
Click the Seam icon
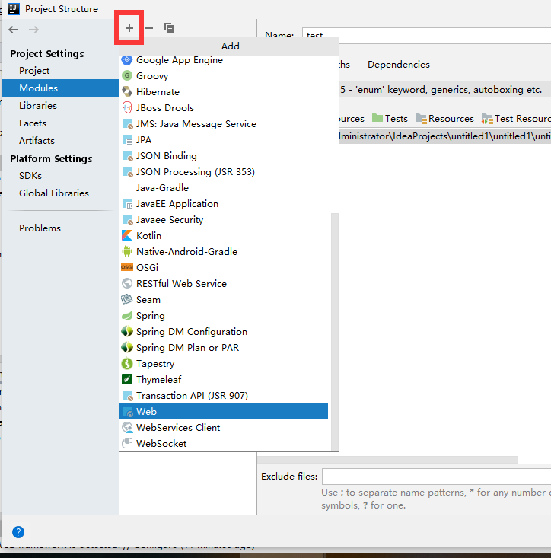[127, 299]
